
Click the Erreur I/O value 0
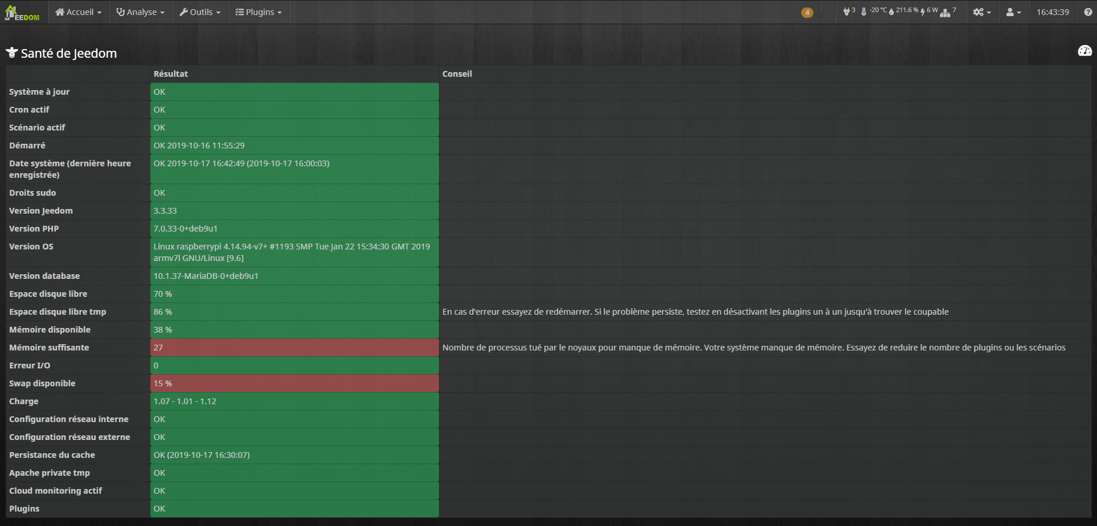[156, 365]
